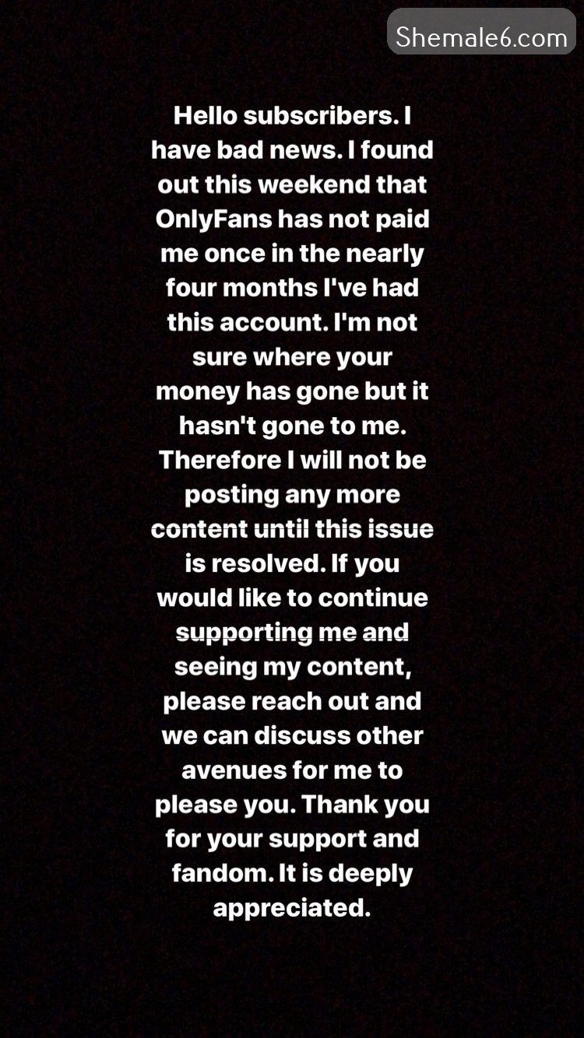Click the line "content until this issue"
This screenshot has width=584, height=1038.
pyautogui.click(x=292, y=529)
